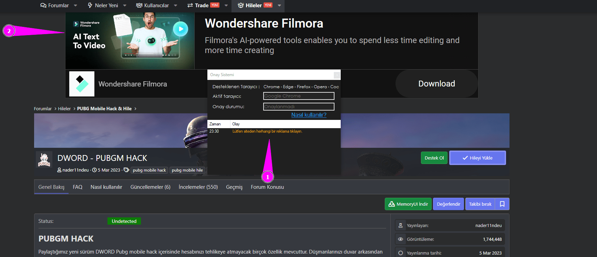The height and width of the screenshot is (257, 597).
Task: Open the Nasıl kullanılır? help link
Action: click(309, 115)
